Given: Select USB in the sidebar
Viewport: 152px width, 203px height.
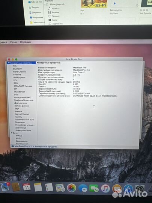Looking at the screenshot, I should coord(16,94).
